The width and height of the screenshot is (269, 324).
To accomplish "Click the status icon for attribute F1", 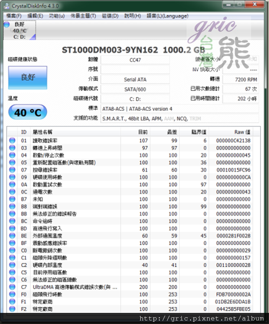I will pyautogui.click(x=12, y=301).
